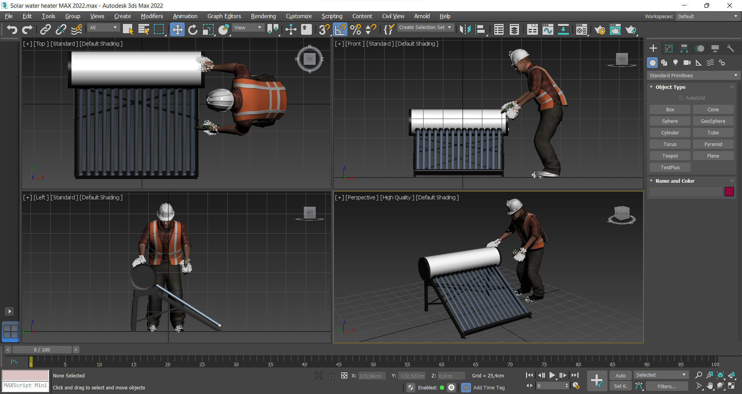Open the Material Editor icon

tap(582, 30)
